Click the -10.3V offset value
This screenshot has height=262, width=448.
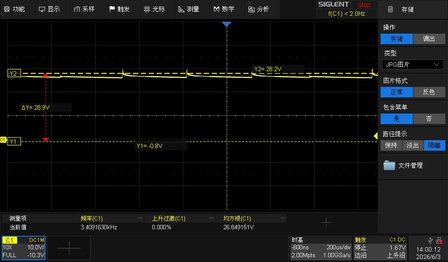tap(37, 255)
